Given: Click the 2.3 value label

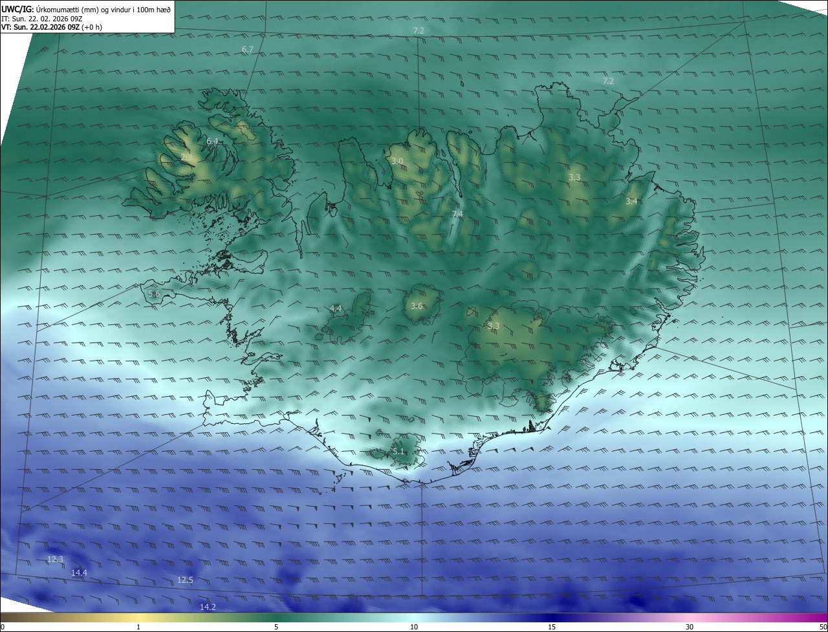Looking at the screenshot, I should (187, 157).
